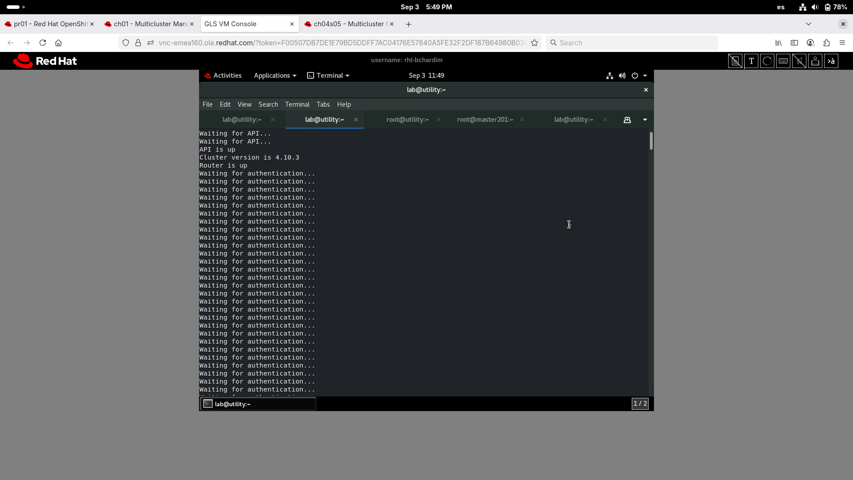Image resolution: width=853 pixels, height=480 pixels.
Task: Open the Search menu in terminal
Action: pos(268,104)
